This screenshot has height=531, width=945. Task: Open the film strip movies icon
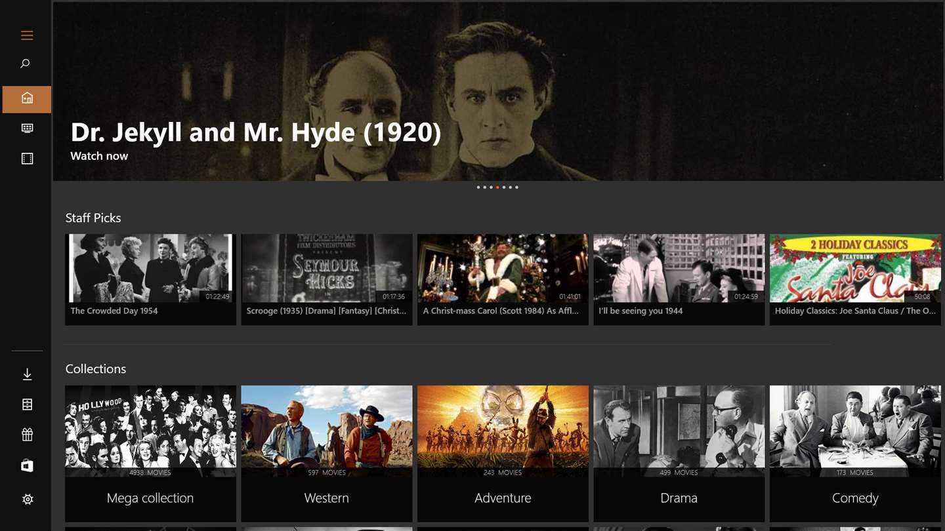pyautogui.click(x=27, y=159)
